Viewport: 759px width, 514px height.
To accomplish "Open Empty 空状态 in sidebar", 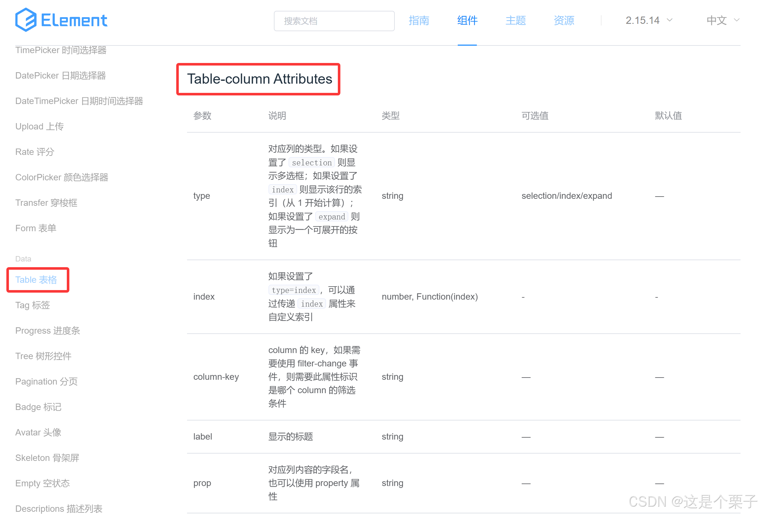I will [42, 484].
